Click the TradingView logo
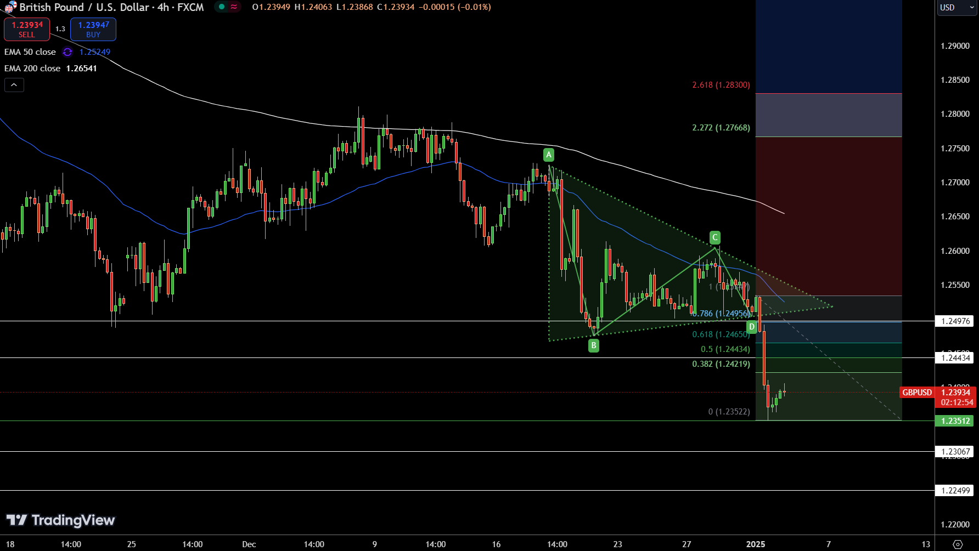Image resolution: width=979 pixels, height=551 pixels. 60,520
